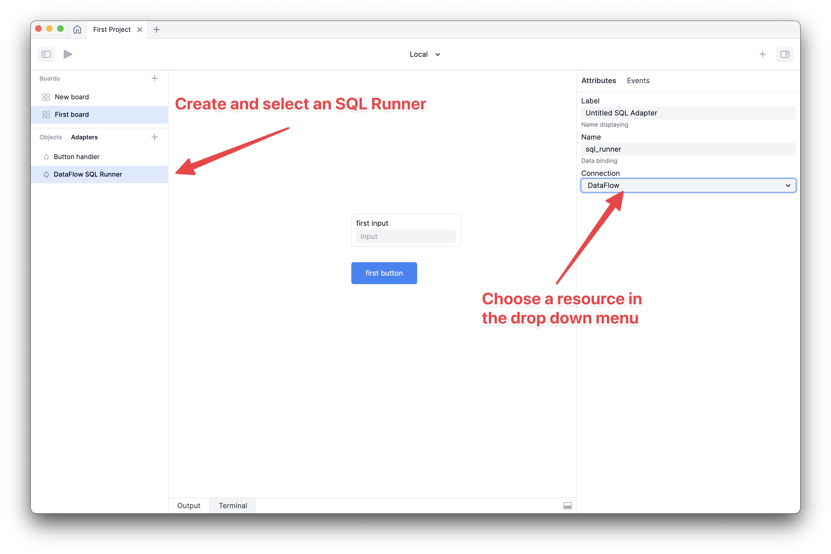831x554 pixels.
Task: Switch to the Objects tab
Action: [x=50, y=137]
